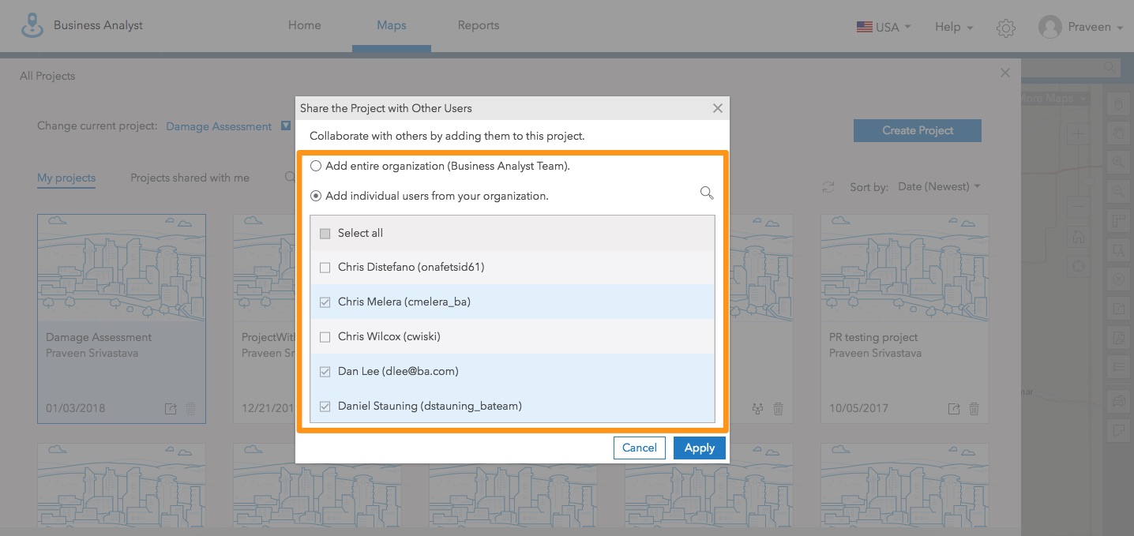The height and width of the screenshot is (536, 1134).
Task: Click Praveen's user avatar icon
Action: [x=1050, y=28]
